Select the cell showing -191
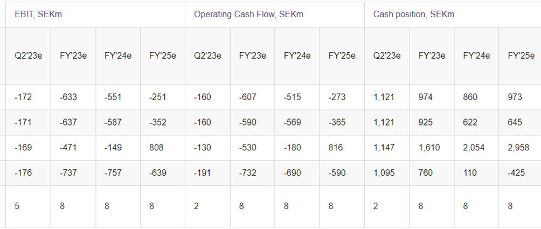This screenshot has width=541, height=229. [x=203, y=173]
